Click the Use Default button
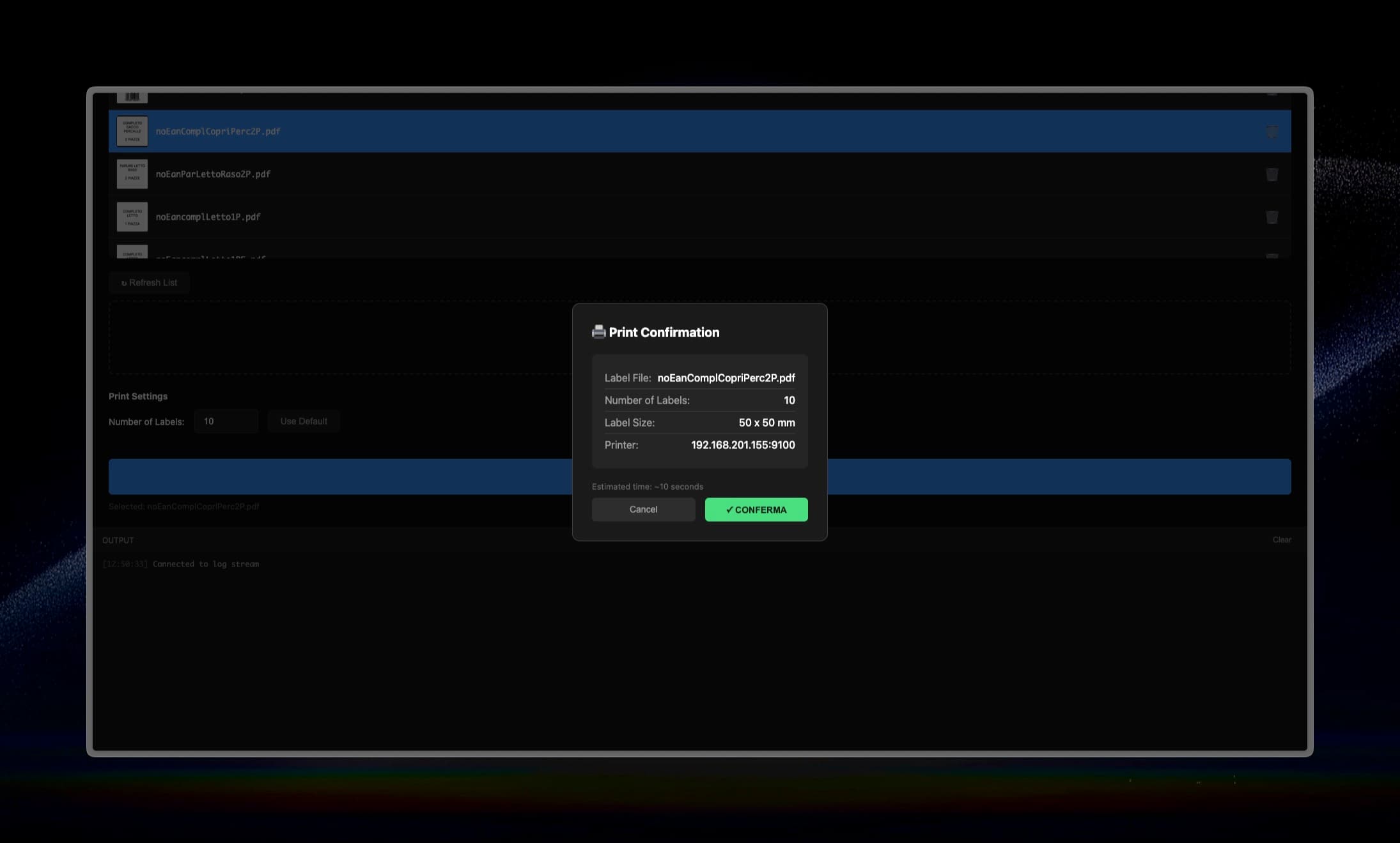This screenshot has width=1400, height=843. point(304,421)
